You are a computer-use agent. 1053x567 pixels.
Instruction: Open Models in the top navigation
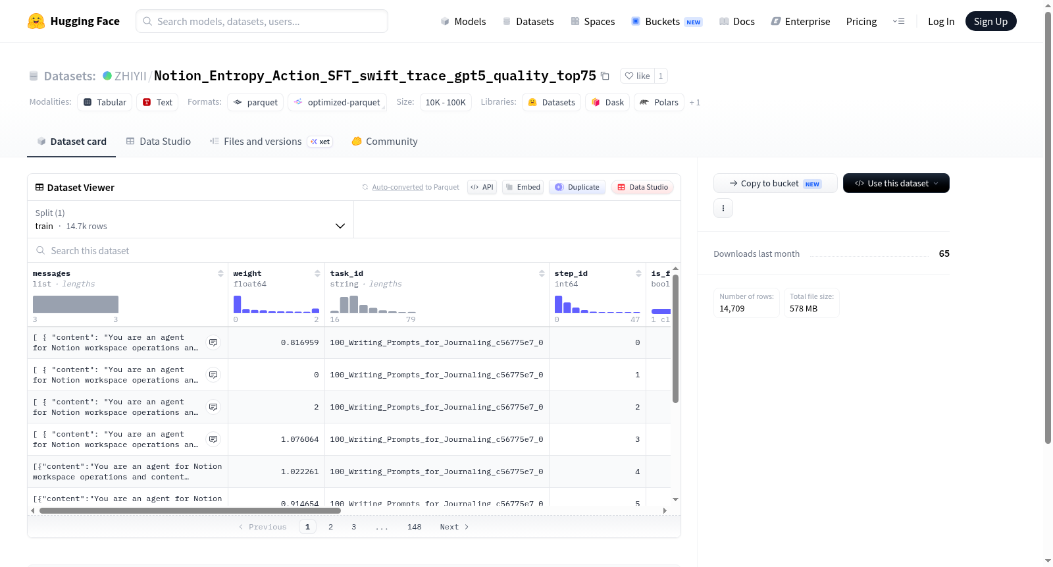tap(463, 21)
